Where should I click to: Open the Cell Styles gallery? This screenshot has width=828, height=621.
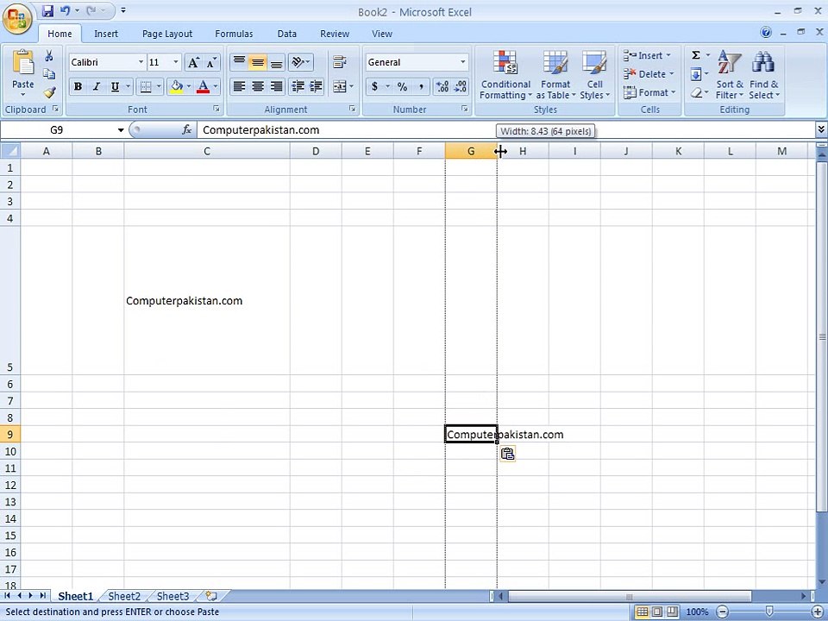pos(594,74)
